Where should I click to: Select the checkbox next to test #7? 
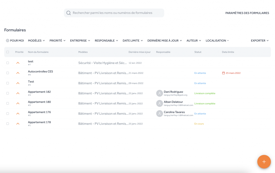8,63
